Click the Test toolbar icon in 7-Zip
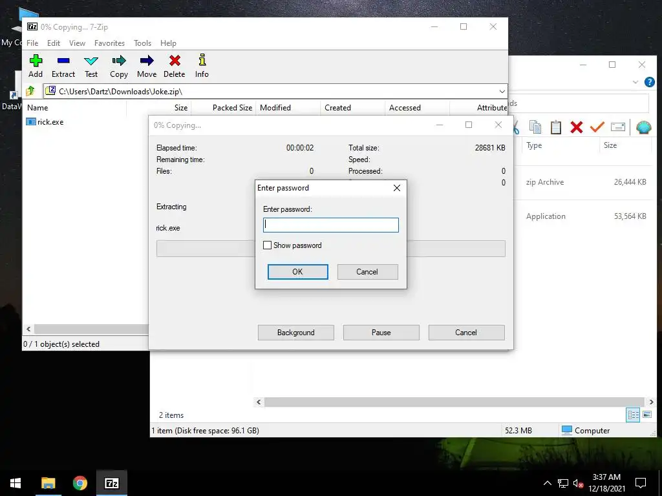 pos(91,67)
